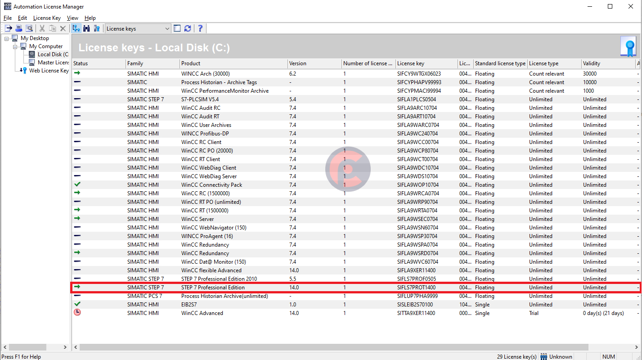Click the list's right scroll arrow
The image size is (642, 360).
coord(637,347)
